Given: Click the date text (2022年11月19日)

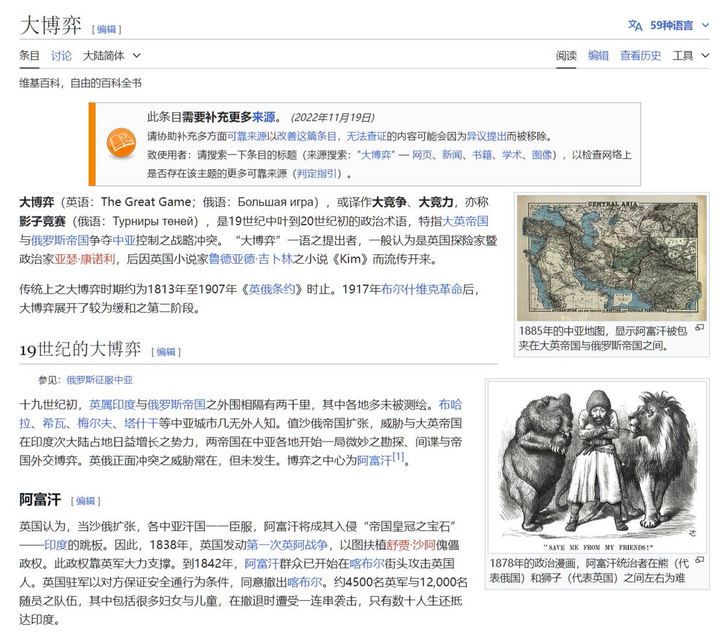Looking at the screenshot, I should click(332, 118).
